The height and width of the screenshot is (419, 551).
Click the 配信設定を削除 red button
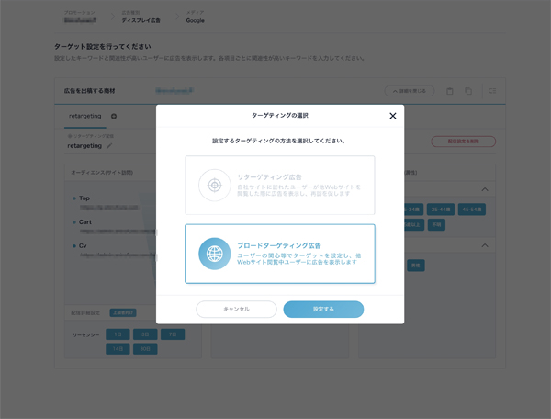(463, 142)
